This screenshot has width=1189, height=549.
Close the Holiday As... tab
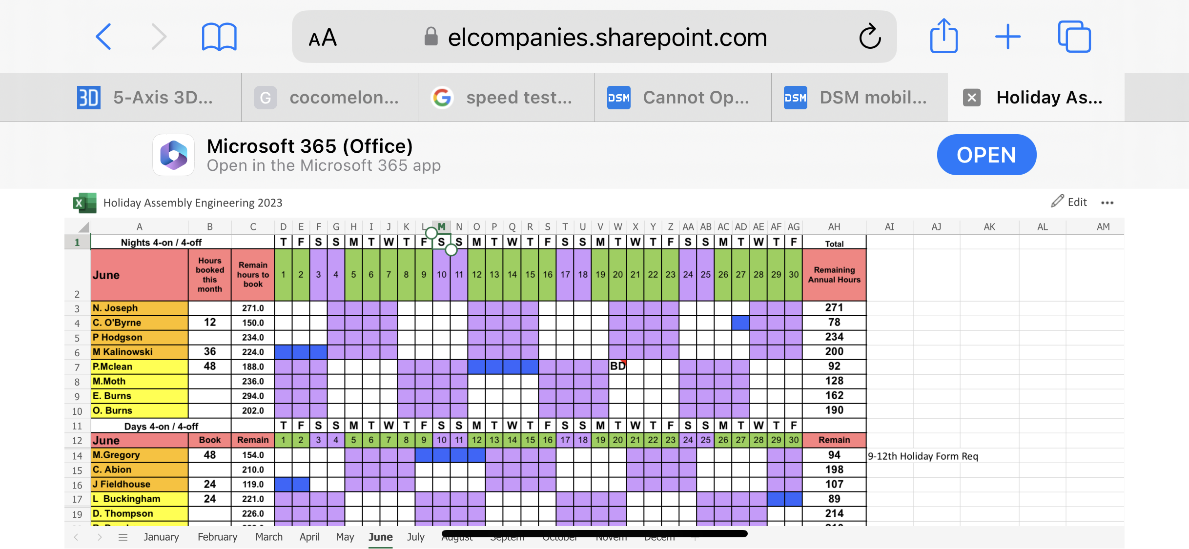click(971, 98)
